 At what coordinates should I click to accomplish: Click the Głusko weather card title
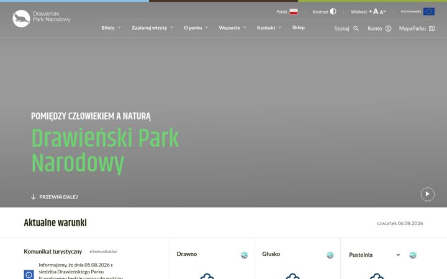[x=271, y=254]
